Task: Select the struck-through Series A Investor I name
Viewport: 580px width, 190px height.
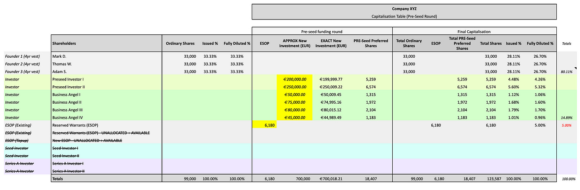Action: pyautogui.click(x=68, y=163)
